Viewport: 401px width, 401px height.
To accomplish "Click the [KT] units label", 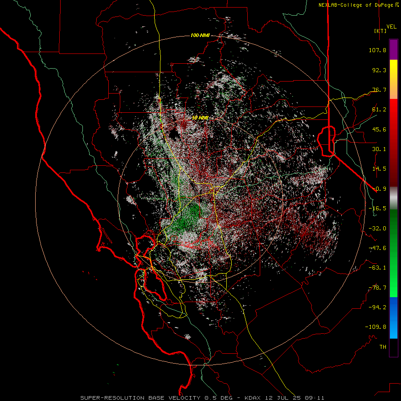I will coord(381,31).
